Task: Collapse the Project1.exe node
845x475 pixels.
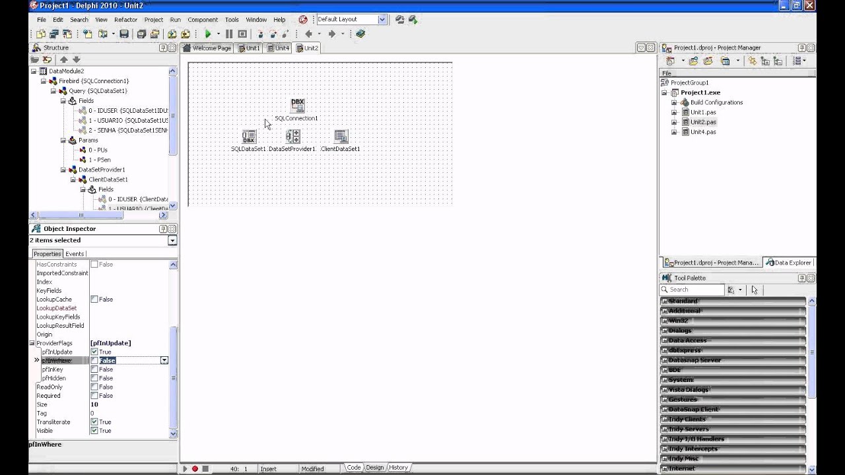Action: pos(665,93)
